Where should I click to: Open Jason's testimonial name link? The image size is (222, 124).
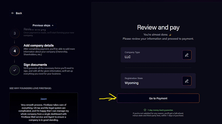click(x=43, y=99)
